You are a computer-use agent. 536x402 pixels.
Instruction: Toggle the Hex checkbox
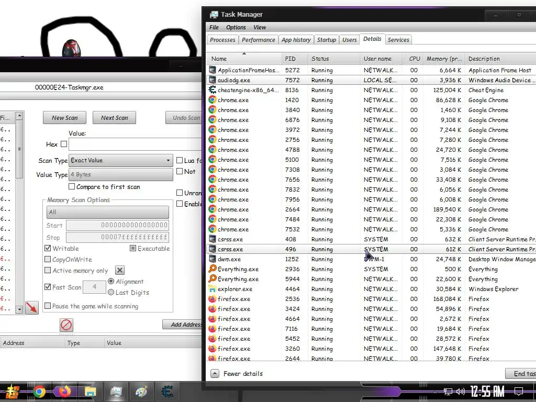click(64, 144)
